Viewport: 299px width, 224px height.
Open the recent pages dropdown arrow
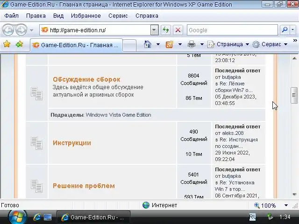(31, 30)
